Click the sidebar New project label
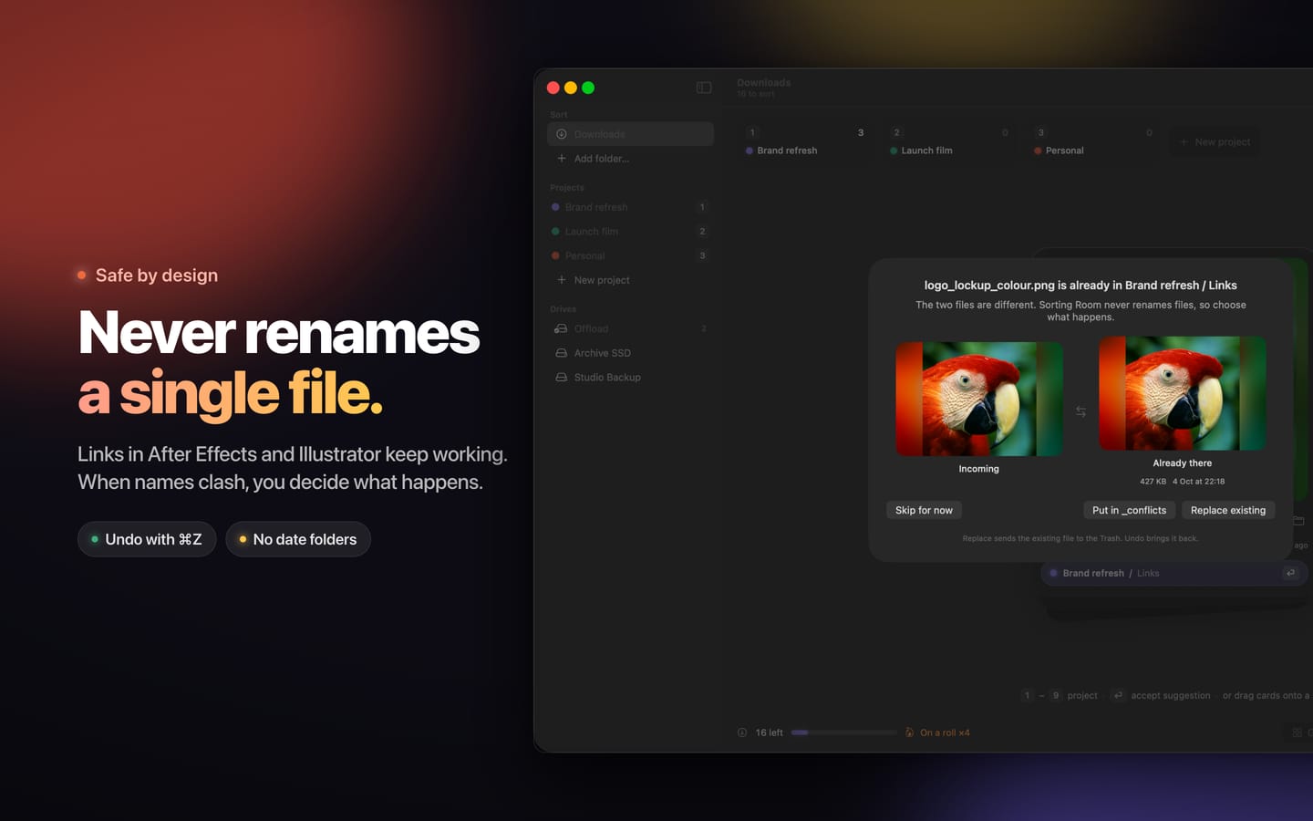 (x=602, y=280)
